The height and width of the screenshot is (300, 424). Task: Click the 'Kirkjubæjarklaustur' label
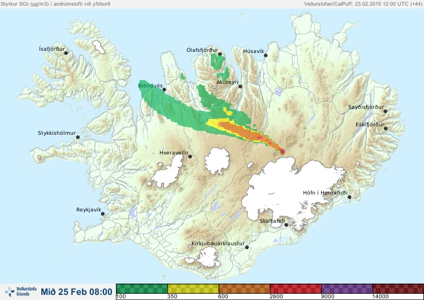(218, 244)
